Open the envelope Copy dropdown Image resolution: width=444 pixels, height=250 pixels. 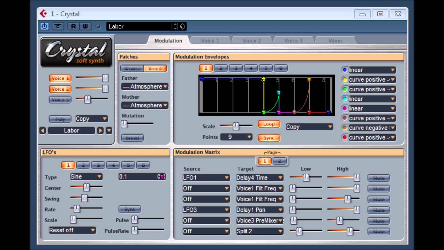(309, 127)
